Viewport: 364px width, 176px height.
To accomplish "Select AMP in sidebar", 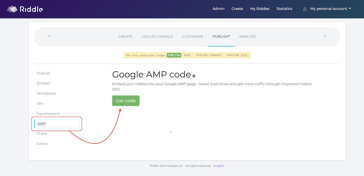I will (57, 124).
